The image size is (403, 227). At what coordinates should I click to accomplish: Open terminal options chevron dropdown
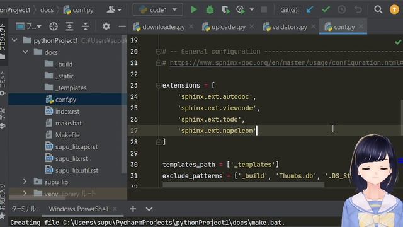(149, 209)
